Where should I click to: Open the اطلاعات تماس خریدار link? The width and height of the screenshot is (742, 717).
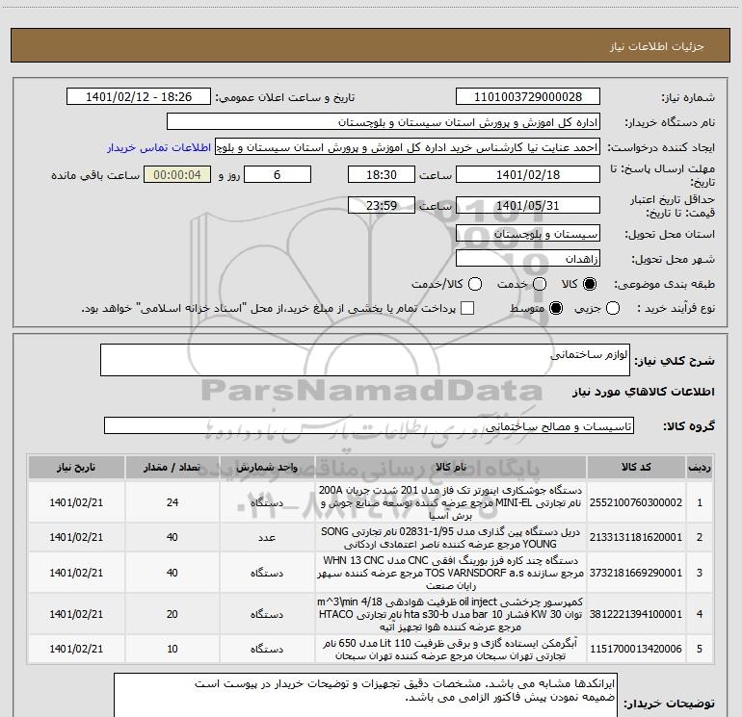point(159,147)
